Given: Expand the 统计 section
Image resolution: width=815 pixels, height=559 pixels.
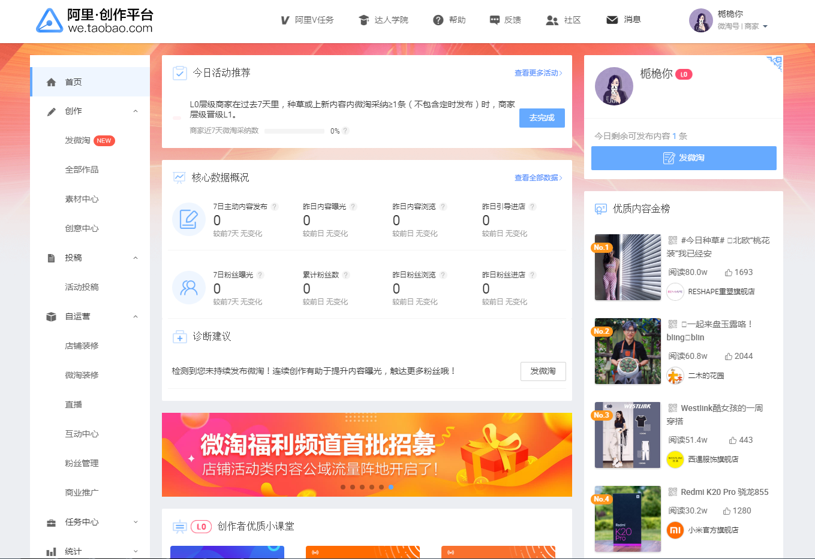Looking at the screenshot, I should pyautogui.click(x=136, y=551).
